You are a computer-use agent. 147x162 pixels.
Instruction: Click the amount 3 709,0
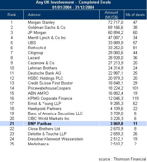[117, 113]
